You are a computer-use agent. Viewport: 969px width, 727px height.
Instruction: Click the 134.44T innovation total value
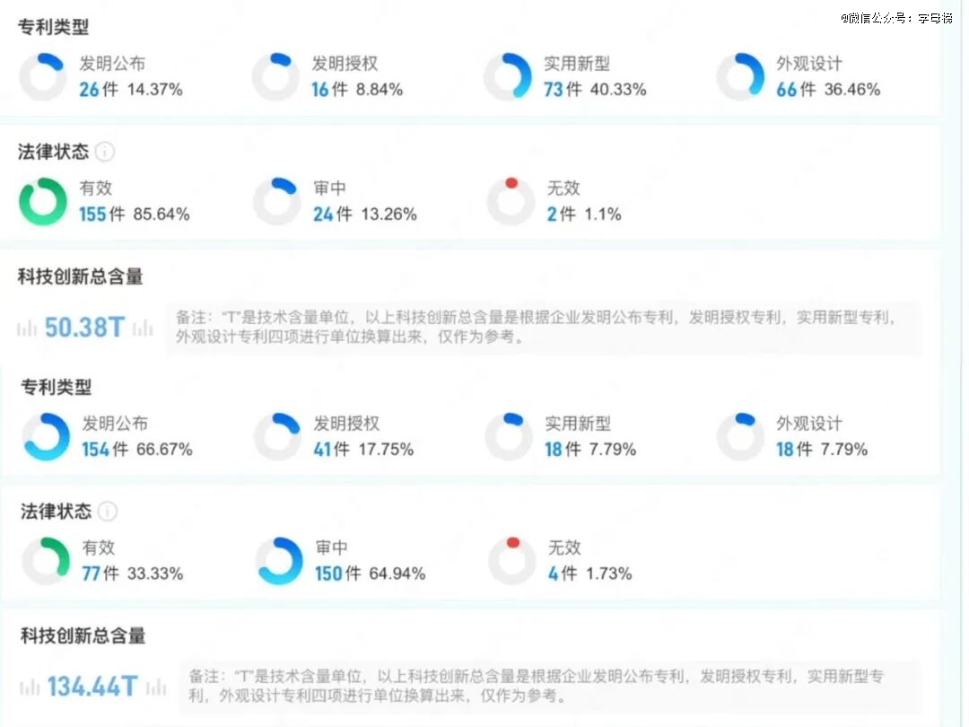[92, 688]
